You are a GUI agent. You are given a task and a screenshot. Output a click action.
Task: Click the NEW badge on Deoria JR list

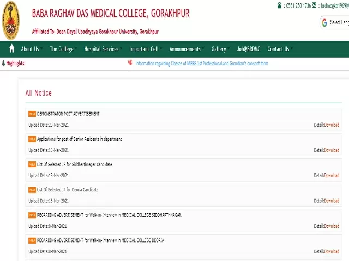click(x=32, y=190)
